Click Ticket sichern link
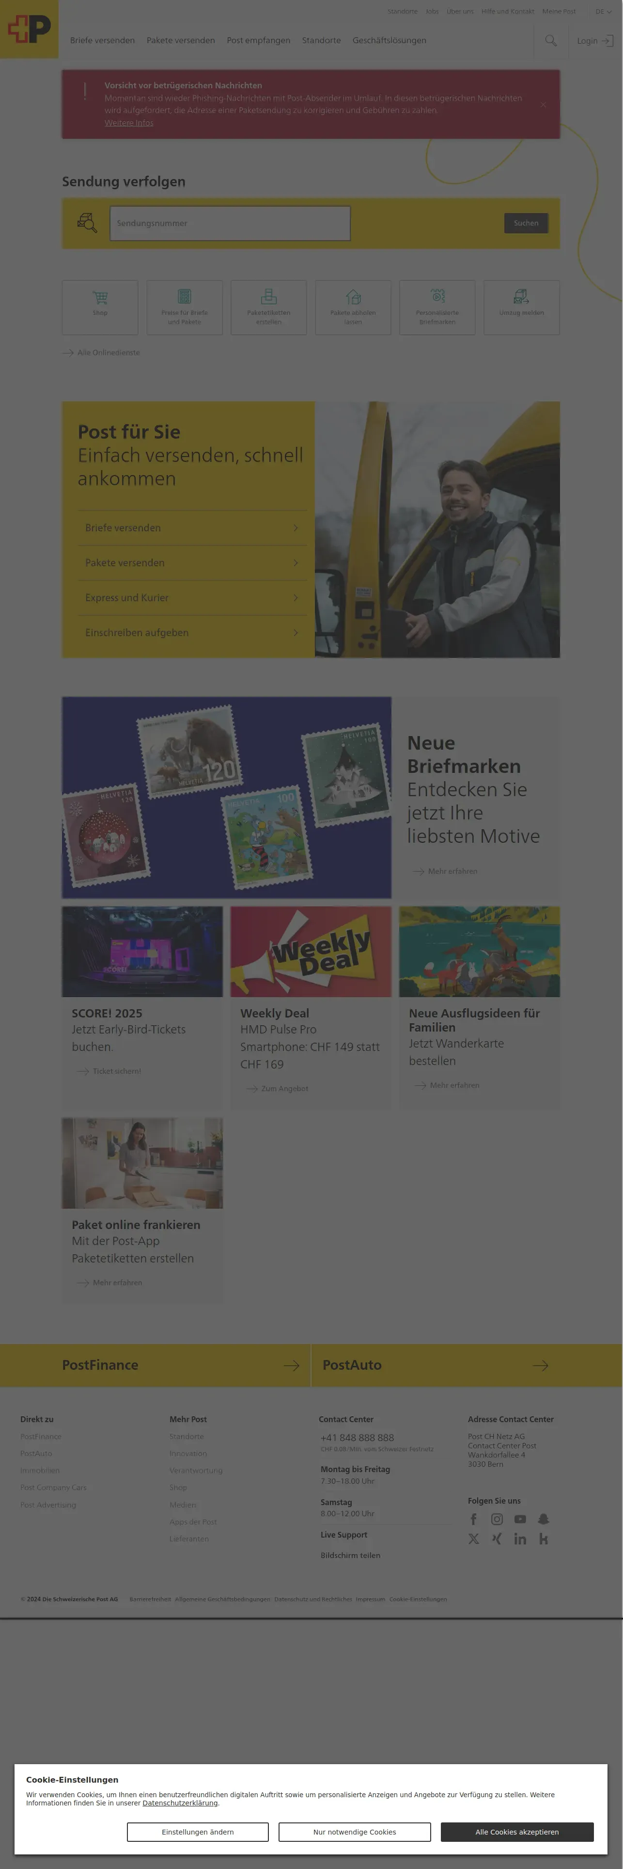This screenshot has height=1869, width=623. (x=109, y=1072)
